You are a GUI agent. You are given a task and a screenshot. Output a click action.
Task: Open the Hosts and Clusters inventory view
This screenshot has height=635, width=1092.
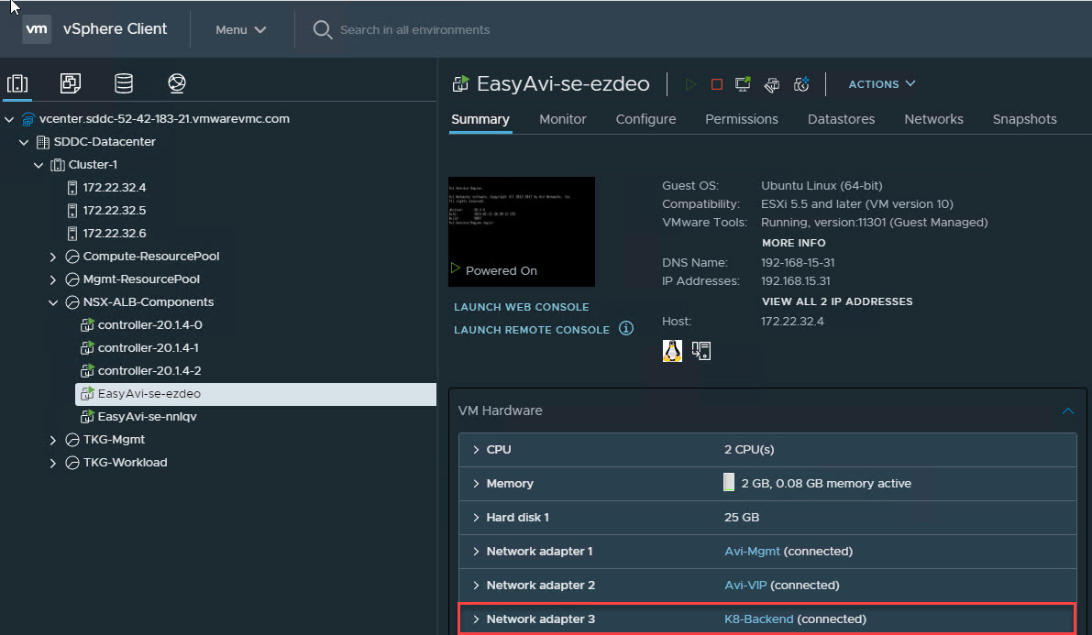coord(17,84)
